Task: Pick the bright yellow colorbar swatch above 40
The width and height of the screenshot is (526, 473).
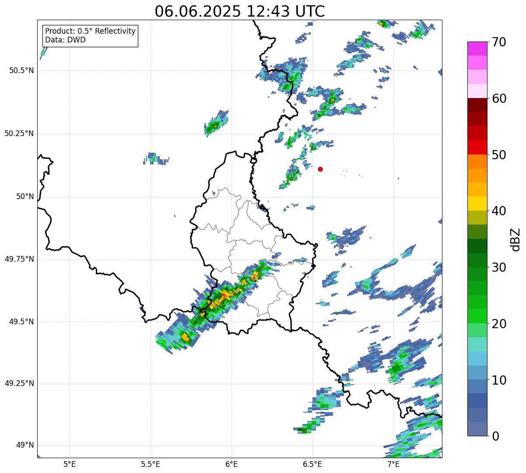Action: (x=477, y=203)
